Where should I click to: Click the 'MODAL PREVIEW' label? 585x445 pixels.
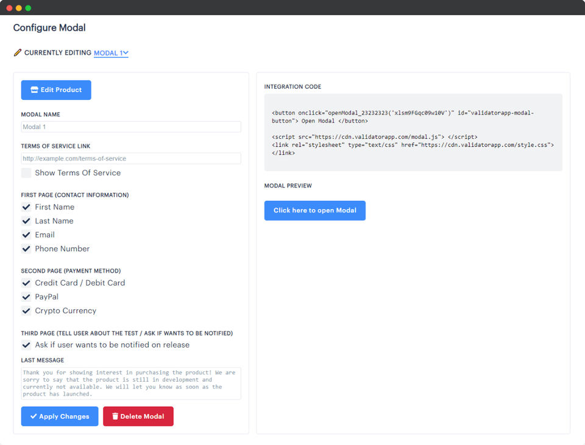[x=288, y=186]
